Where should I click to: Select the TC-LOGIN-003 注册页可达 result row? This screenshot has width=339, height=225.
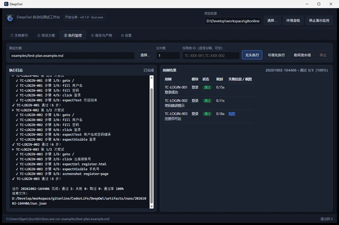(208, 116)
